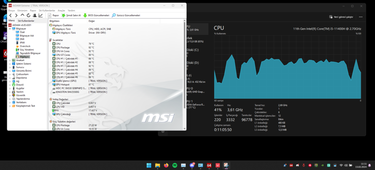Image resolution: width=375 pixels, height=170 pixels.
Task: Switch to Sık Kullanılanlar sidebar tab
Action: pos(26,21)
